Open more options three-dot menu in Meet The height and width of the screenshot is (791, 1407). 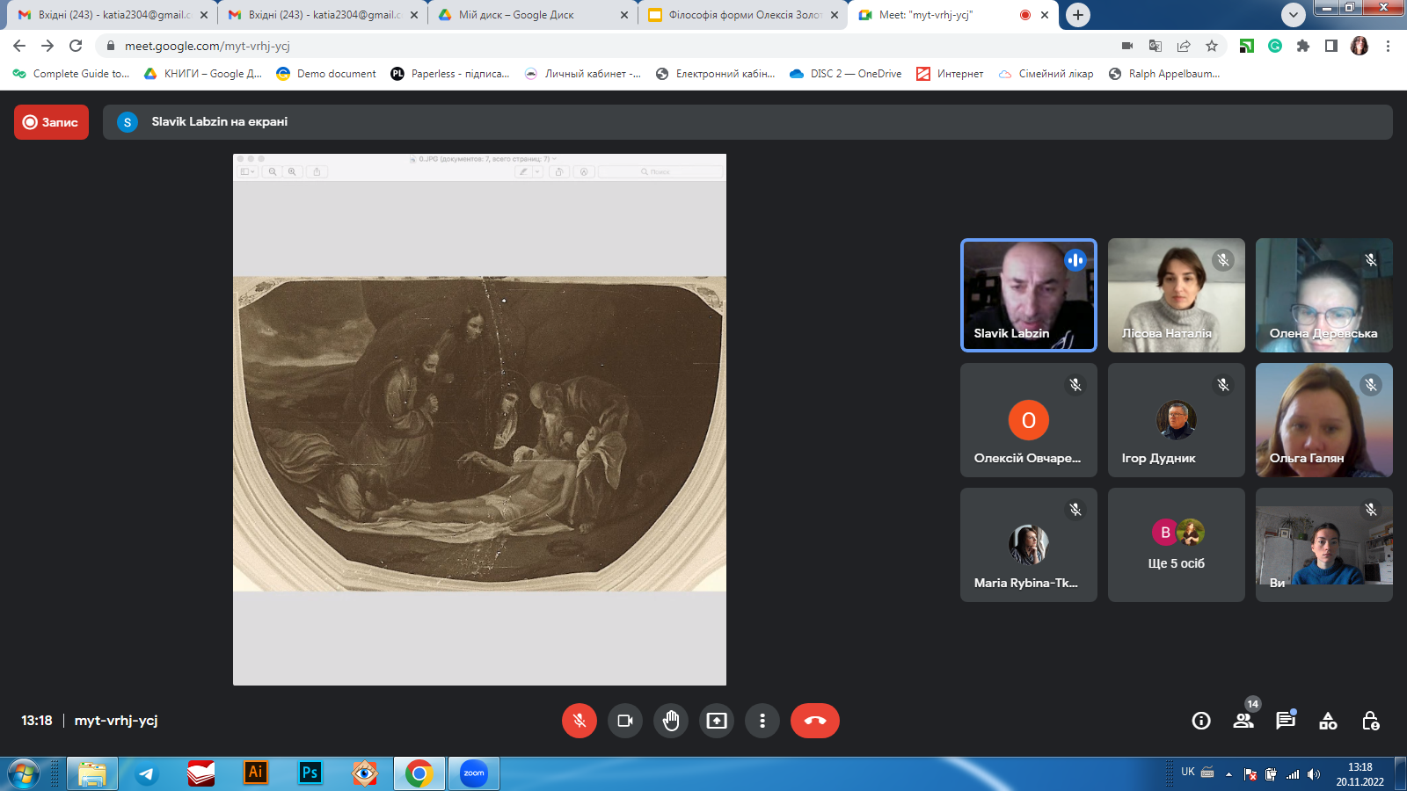point(762,721)
